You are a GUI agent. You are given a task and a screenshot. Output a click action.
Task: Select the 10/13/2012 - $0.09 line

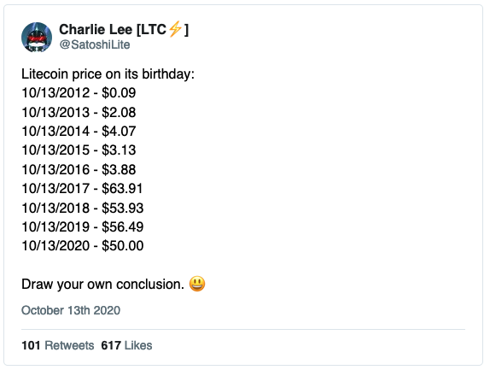[x=79, y=93]
